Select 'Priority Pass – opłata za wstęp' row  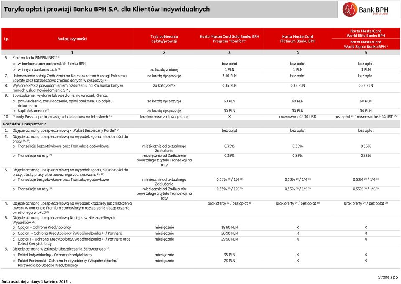click(x=62, y=117)
